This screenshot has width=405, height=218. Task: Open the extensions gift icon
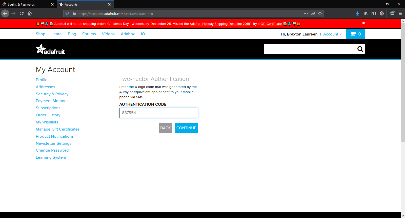pos(392,13)
